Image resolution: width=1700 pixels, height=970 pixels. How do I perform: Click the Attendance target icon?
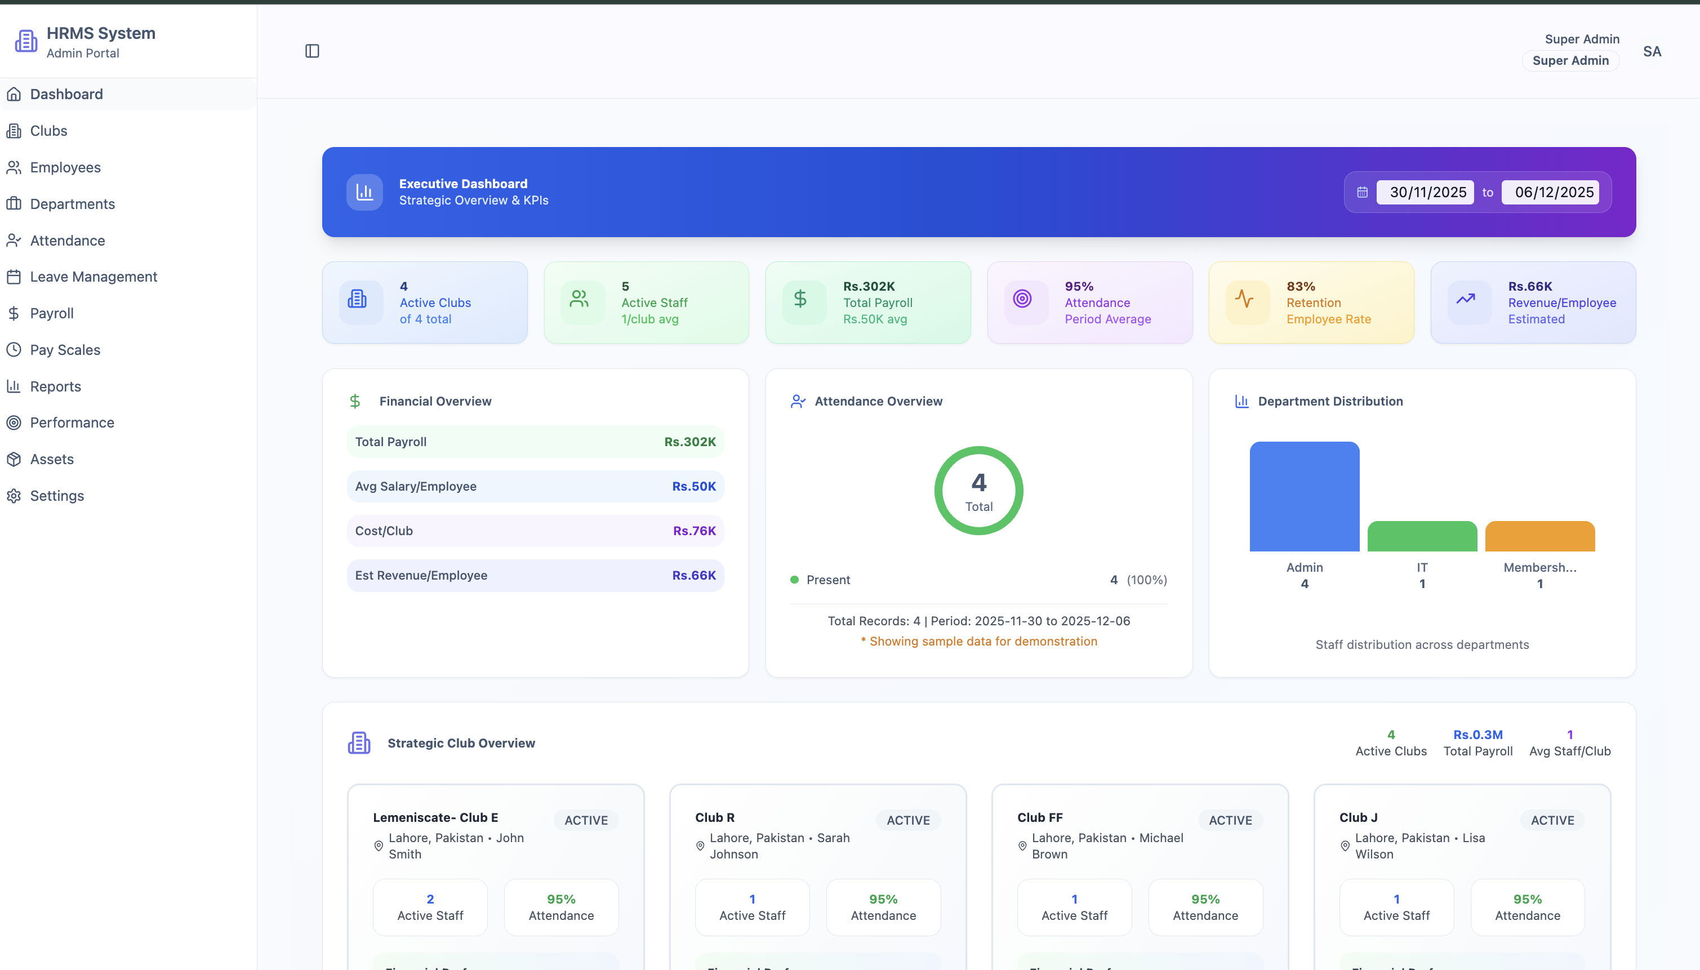[x=1022, y=299]
